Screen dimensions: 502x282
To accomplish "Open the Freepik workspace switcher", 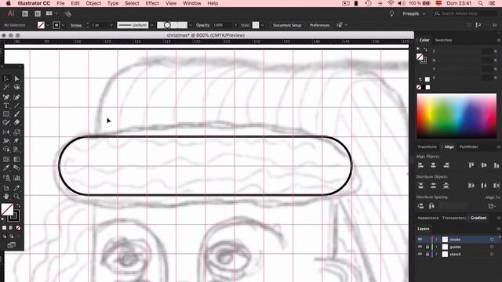I will tap(414, 14).
